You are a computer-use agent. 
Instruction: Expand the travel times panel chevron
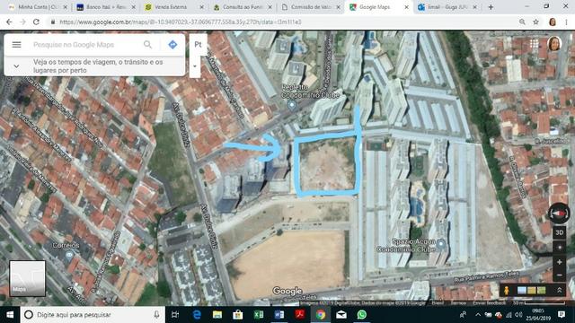click(16, 65)
